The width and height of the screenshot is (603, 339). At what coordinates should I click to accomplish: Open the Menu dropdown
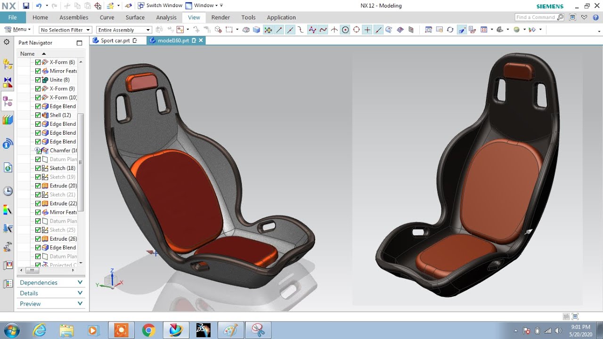coord(17,29)
